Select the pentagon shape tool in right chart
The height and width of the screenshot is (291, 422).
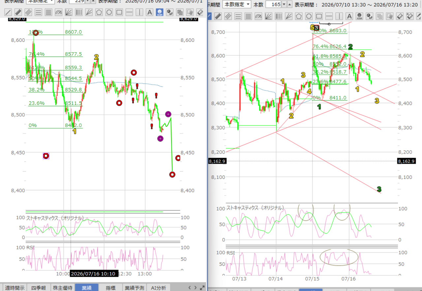pyautogui.click(x=299, y=16)
